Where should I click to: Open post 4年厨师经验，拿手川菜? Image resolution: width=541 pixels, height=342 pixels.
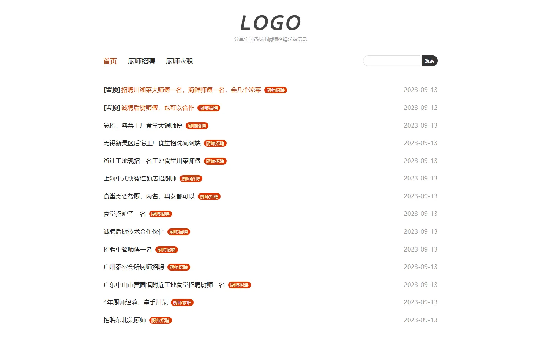[x=136, y=302]
